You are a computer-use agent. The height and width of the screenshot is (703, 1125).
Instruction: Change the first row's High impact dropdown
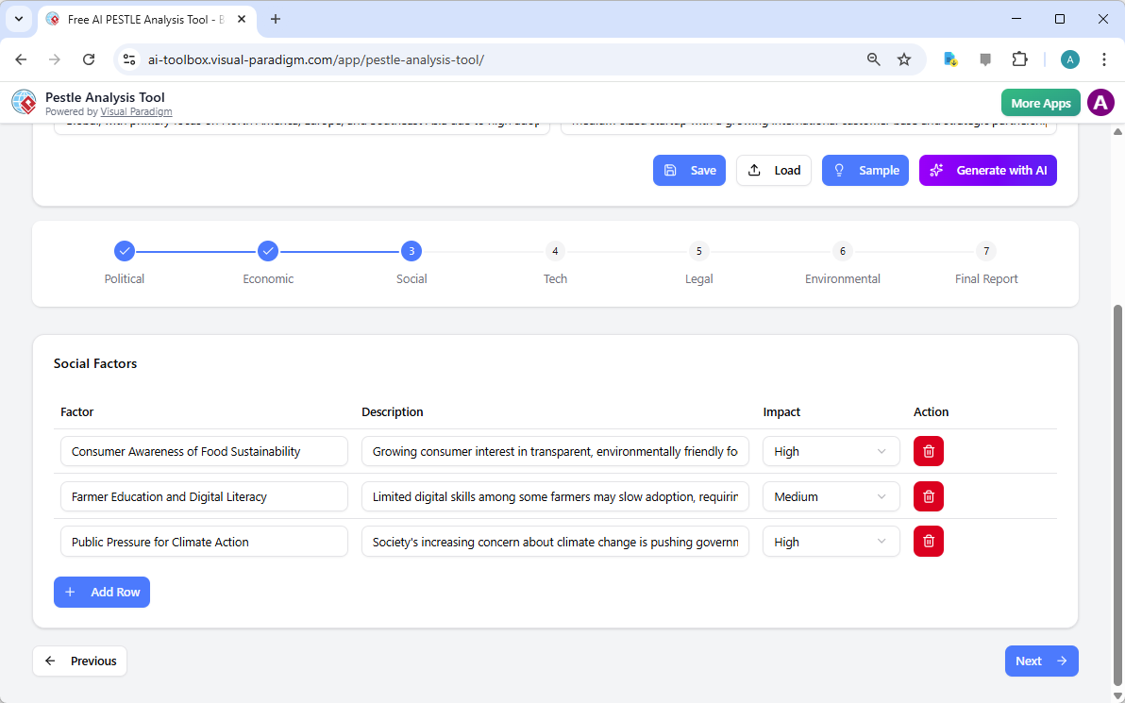(x=831, y=451)
